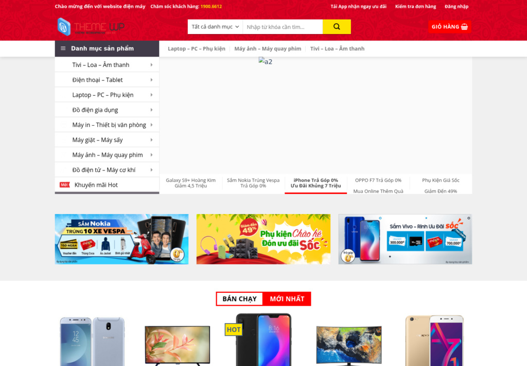Click Tải App nhận ngay ưu đãi link
The width and height of the screenshot is (527, 366).
[358, 6]
